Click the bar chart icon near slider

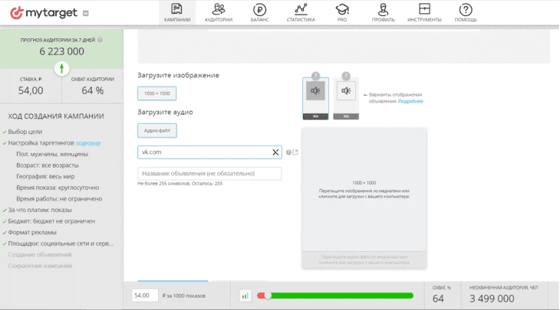(x=245, y=295)
